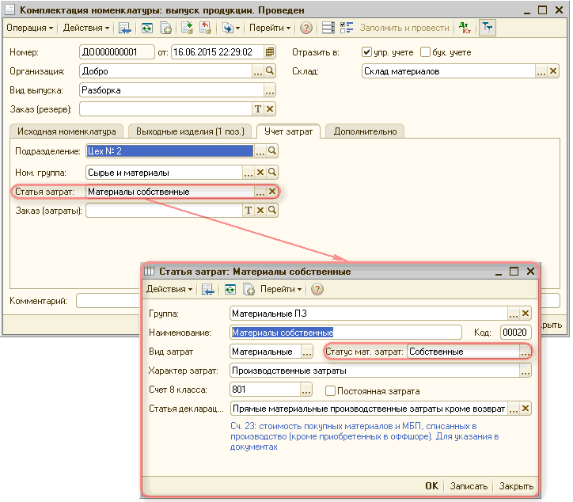Clear the Заказ (затраты) field

pos(260,211)
